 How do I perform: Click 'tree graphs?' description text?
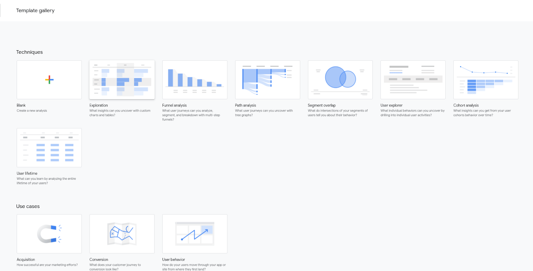point(244,115)
